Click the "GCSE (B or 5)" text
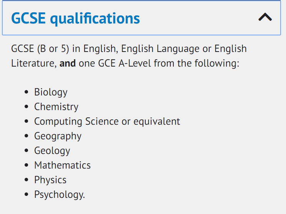 (x=40, y=49)
